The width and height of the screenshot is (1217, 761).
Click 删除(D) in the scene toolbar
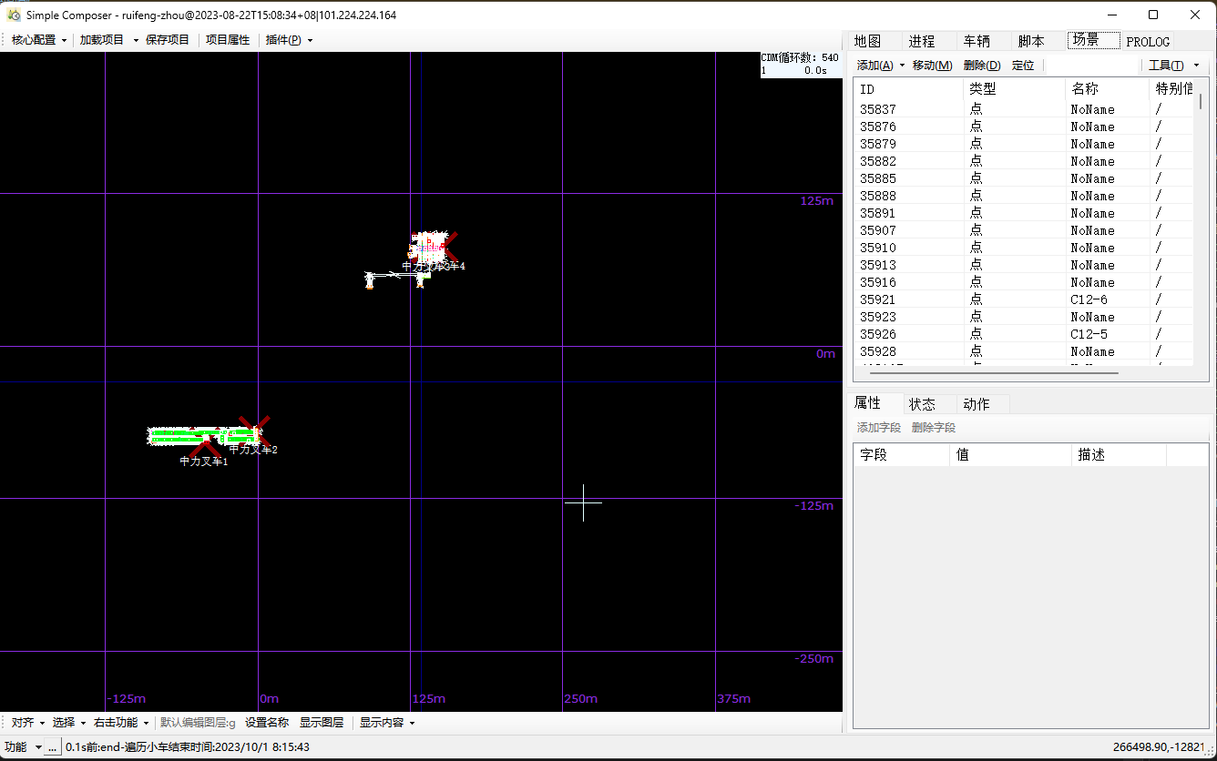click(x=981, y=66)
